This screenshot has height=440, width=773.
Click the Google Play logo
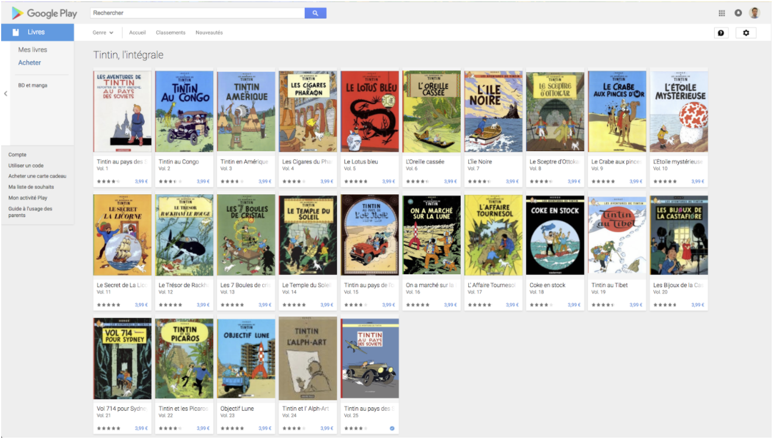click(x=44, y=13)
